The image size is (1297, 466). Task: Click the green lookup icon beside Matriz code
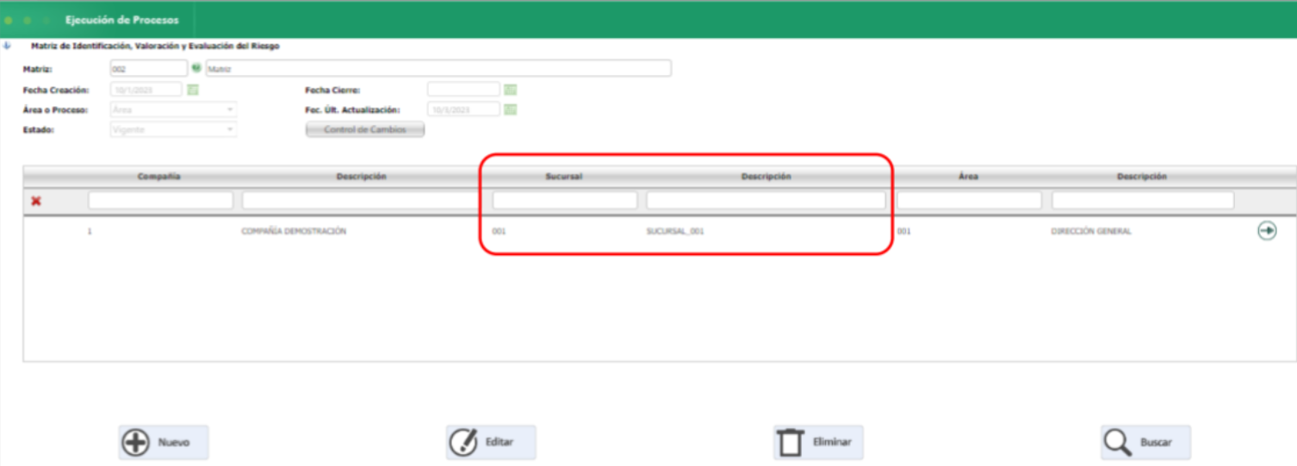196,68
